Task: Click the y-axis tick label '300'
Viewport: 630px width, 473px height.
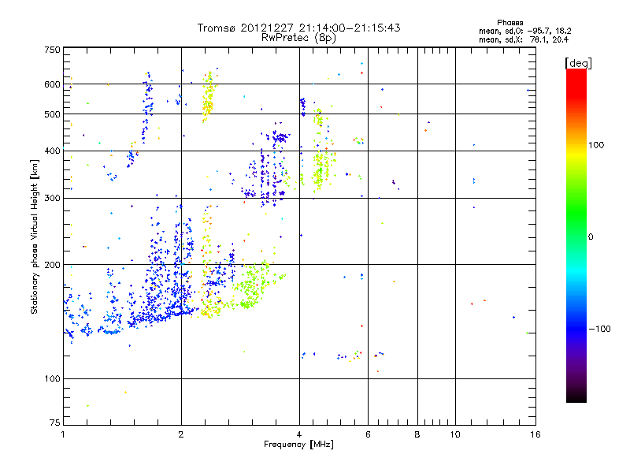Action: coord(52,198)
